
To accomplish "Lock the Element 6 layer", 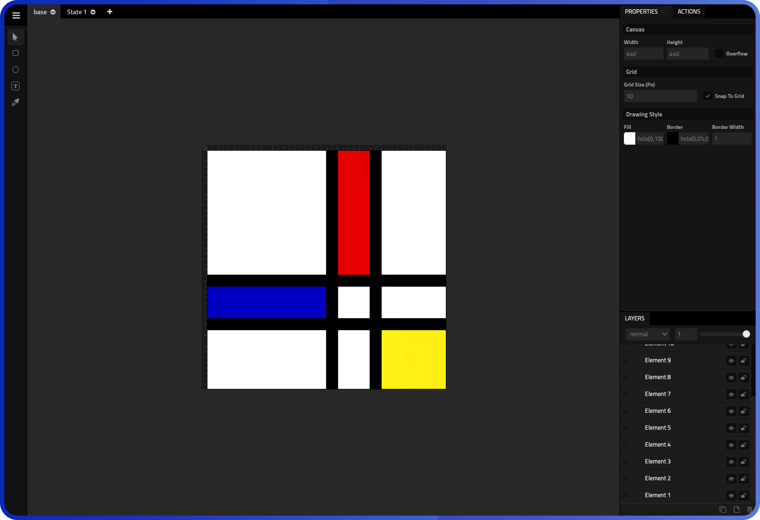I will pyautogui.click(x=744, y=411).
